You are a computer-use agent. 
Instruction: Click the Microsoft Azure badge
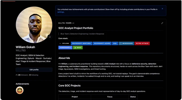(102, 43)
